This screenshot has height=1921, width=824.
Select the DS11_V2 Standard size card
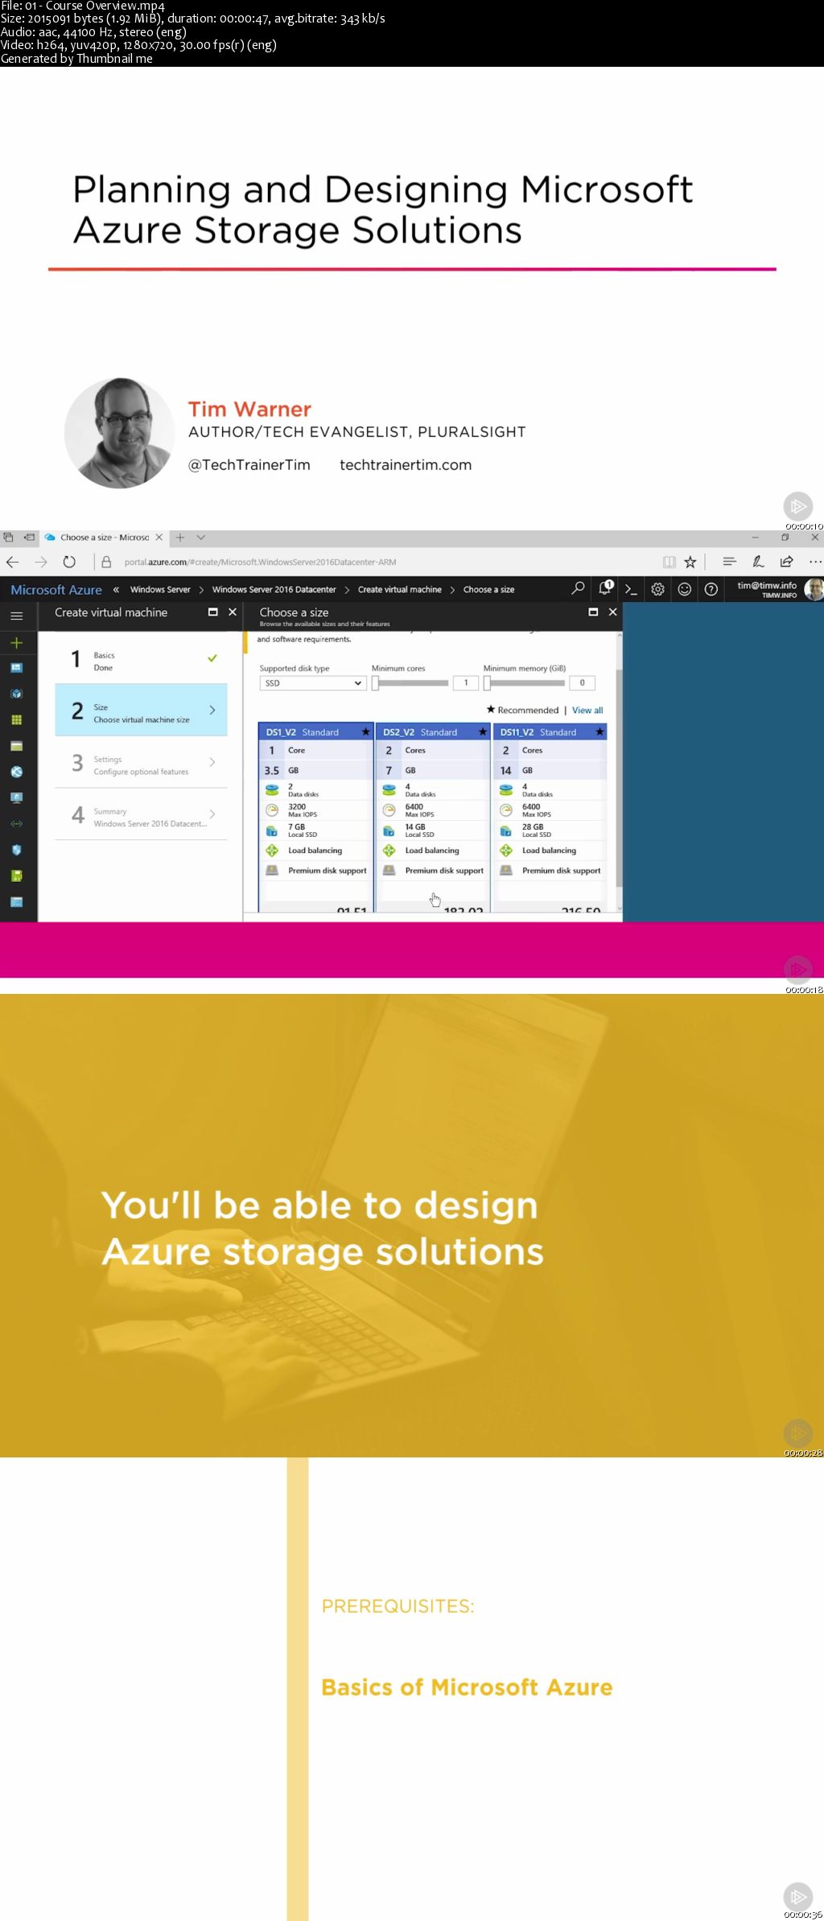pyautogui.click(x=550, y=817)
